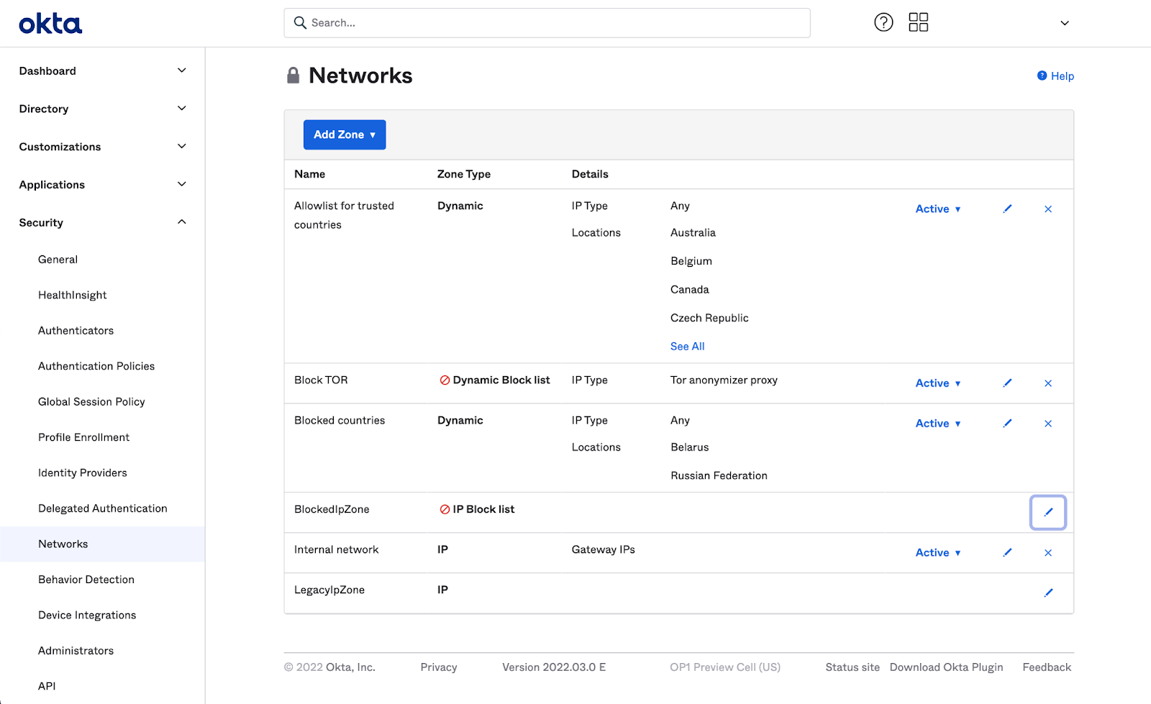1151x704 pixels.
Task: Click Download Okta Plugin link
Action: (946, 667)
